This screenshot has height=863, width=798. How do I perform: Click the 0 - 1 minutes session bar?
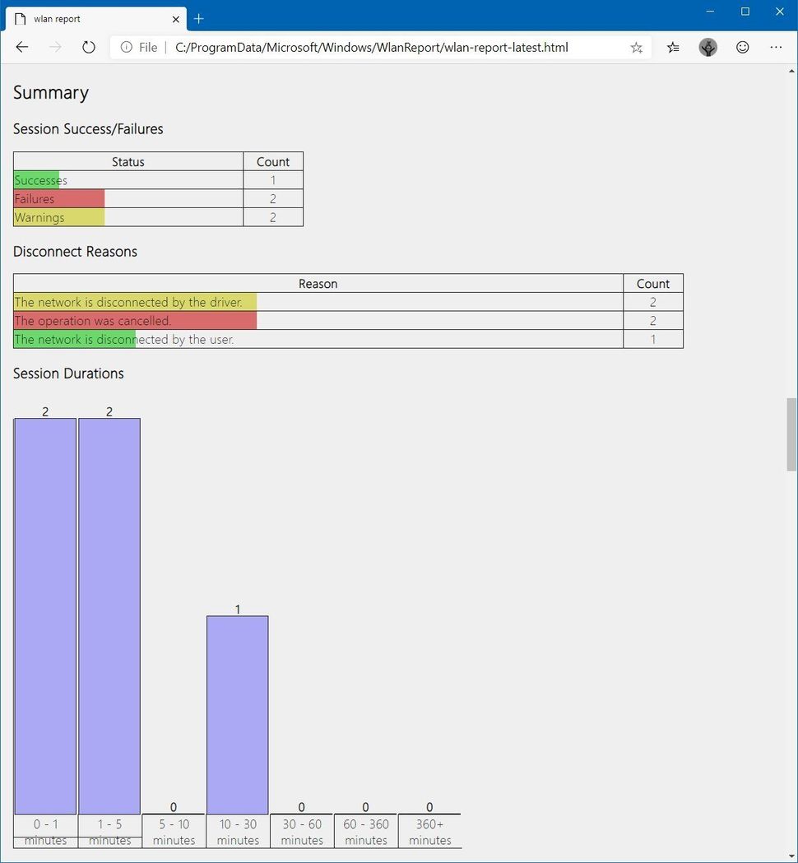[44, 615]
